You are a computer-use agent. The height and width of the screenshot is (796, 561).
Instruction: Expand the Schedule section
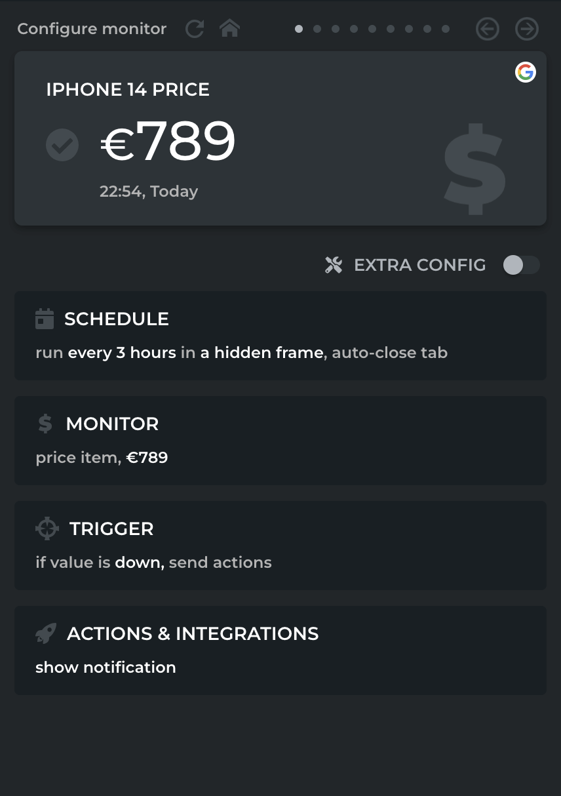tap(280, 335)
